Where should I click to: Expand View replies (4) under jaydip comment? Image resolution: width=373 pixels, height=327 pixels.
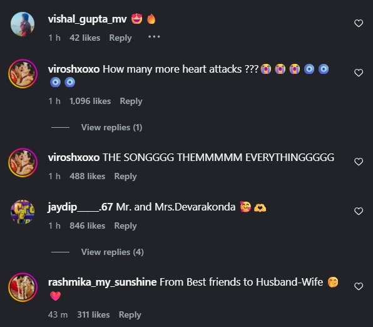point(112,252)
